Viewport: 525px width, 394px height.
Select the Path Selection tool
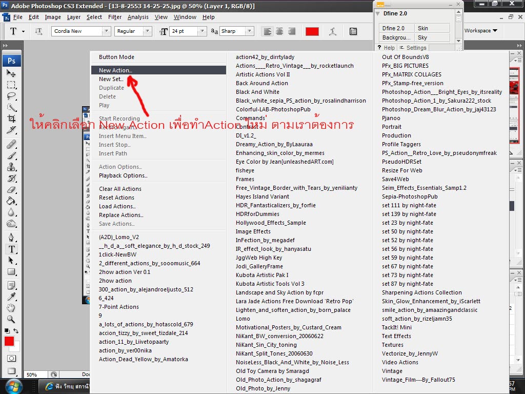click(x=11, y=260)
